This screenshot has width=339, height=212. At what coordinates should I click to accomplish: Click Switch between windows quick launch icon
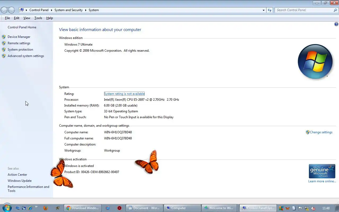(24, 208)
